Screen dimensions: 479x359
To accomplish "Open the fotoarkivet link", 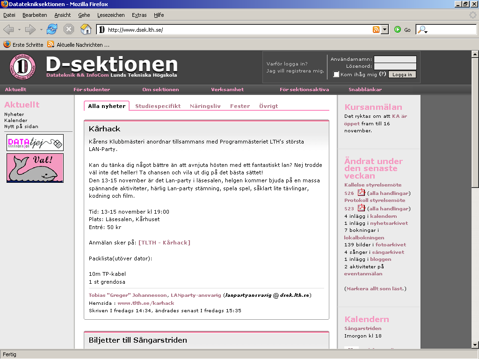I will [391, 244].
